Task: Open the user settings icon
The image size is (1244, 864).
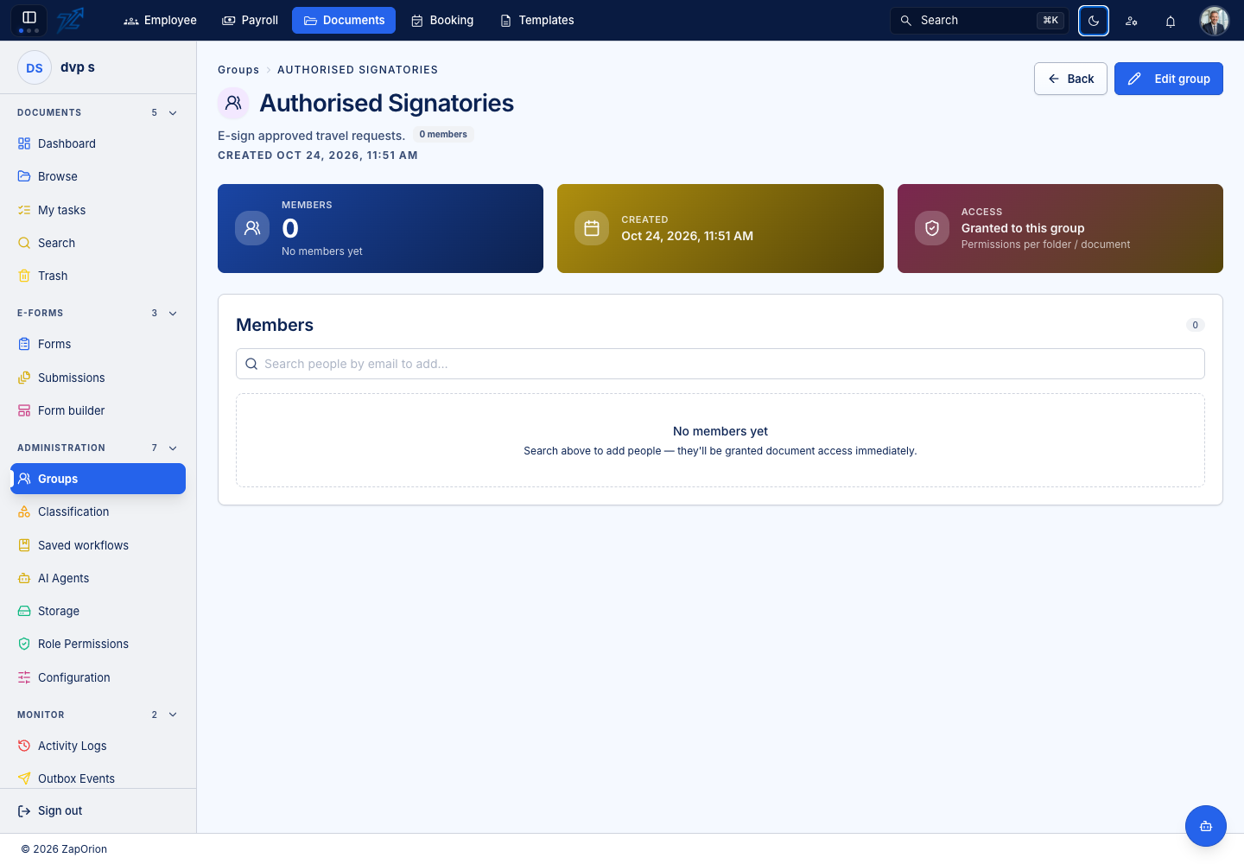Action: [x=1132, y=21]
